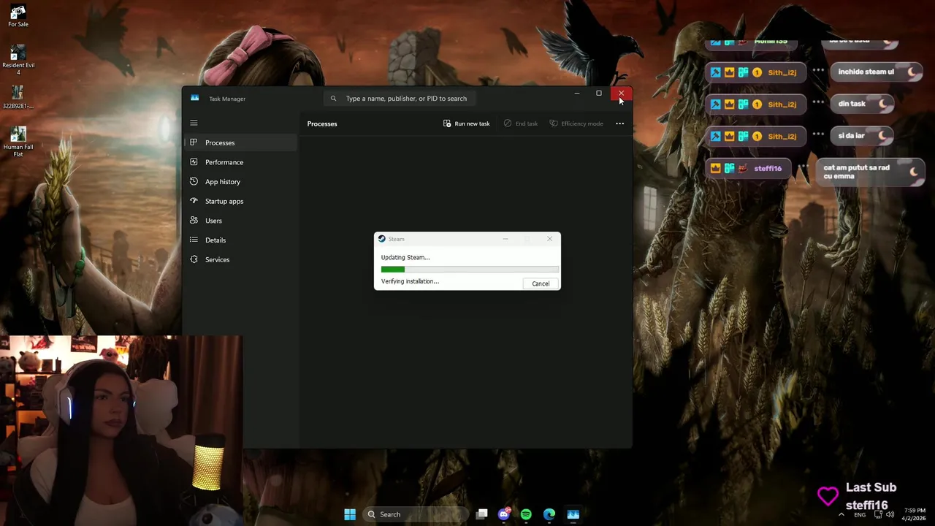Click the Steam update progress bar
Viewport: 935px width, 526px height.
470,270
